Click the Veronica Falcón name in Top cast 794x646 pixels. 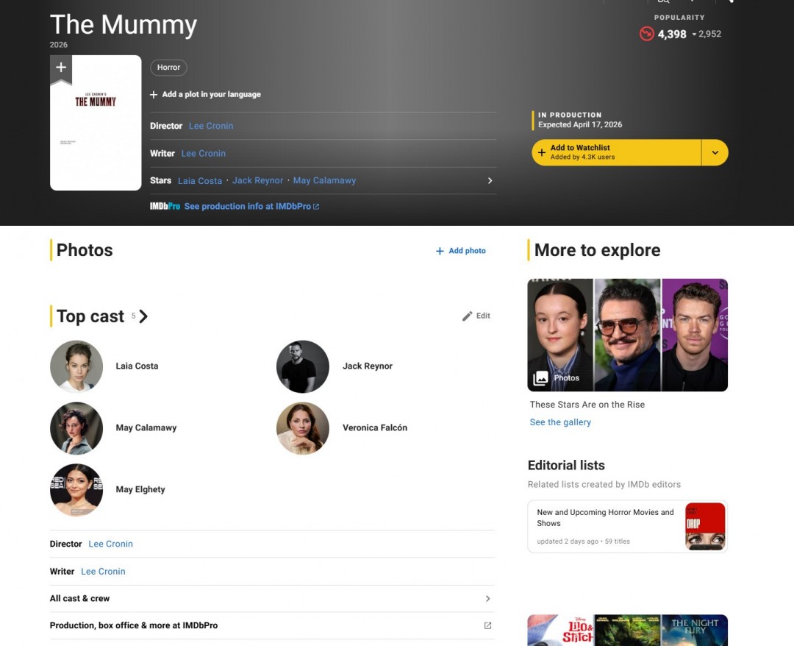375,427
